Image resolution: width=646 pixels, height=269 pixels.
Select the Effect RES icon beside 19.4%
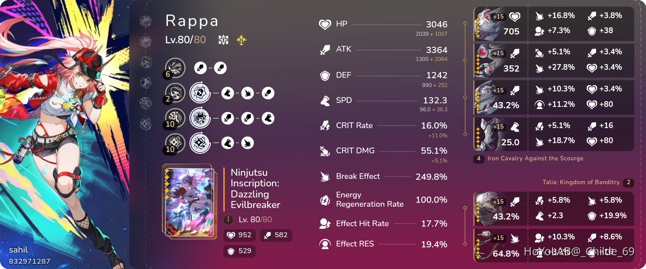tap(324, 243)
